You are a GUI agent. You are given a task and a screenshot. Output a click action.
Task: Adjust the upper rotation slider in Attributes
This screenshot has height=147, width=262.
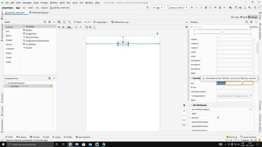(x=222, y=30)
